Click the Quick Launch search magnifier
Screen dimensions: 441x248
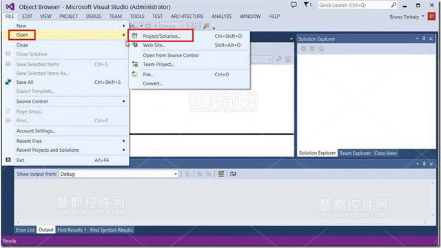[393, 5]
